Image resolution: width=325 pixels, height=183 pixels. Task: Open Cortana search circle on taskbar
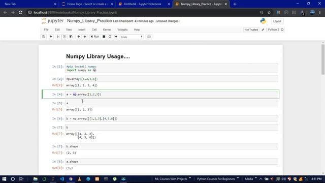click(x=13, y=179)
